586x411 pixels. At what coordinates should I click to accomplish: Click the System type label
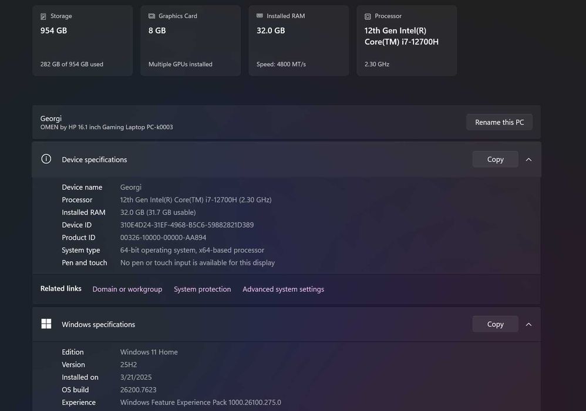80,250
